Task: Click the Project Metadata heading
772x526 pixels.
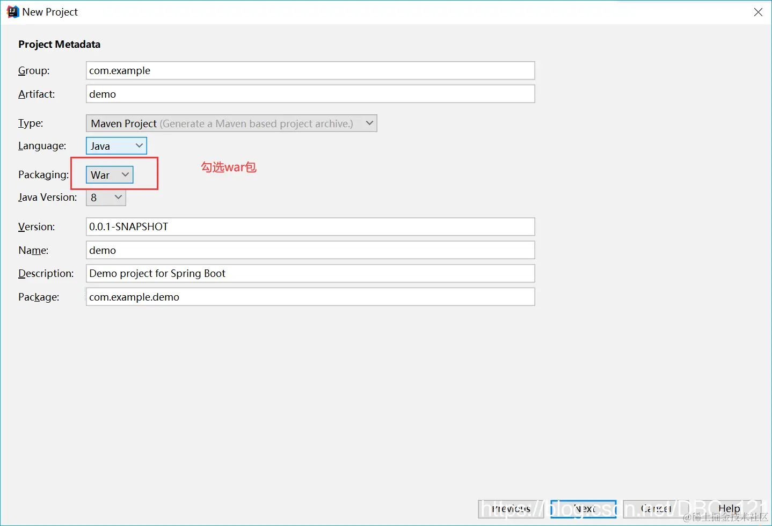Action: [x=59, y=45]
